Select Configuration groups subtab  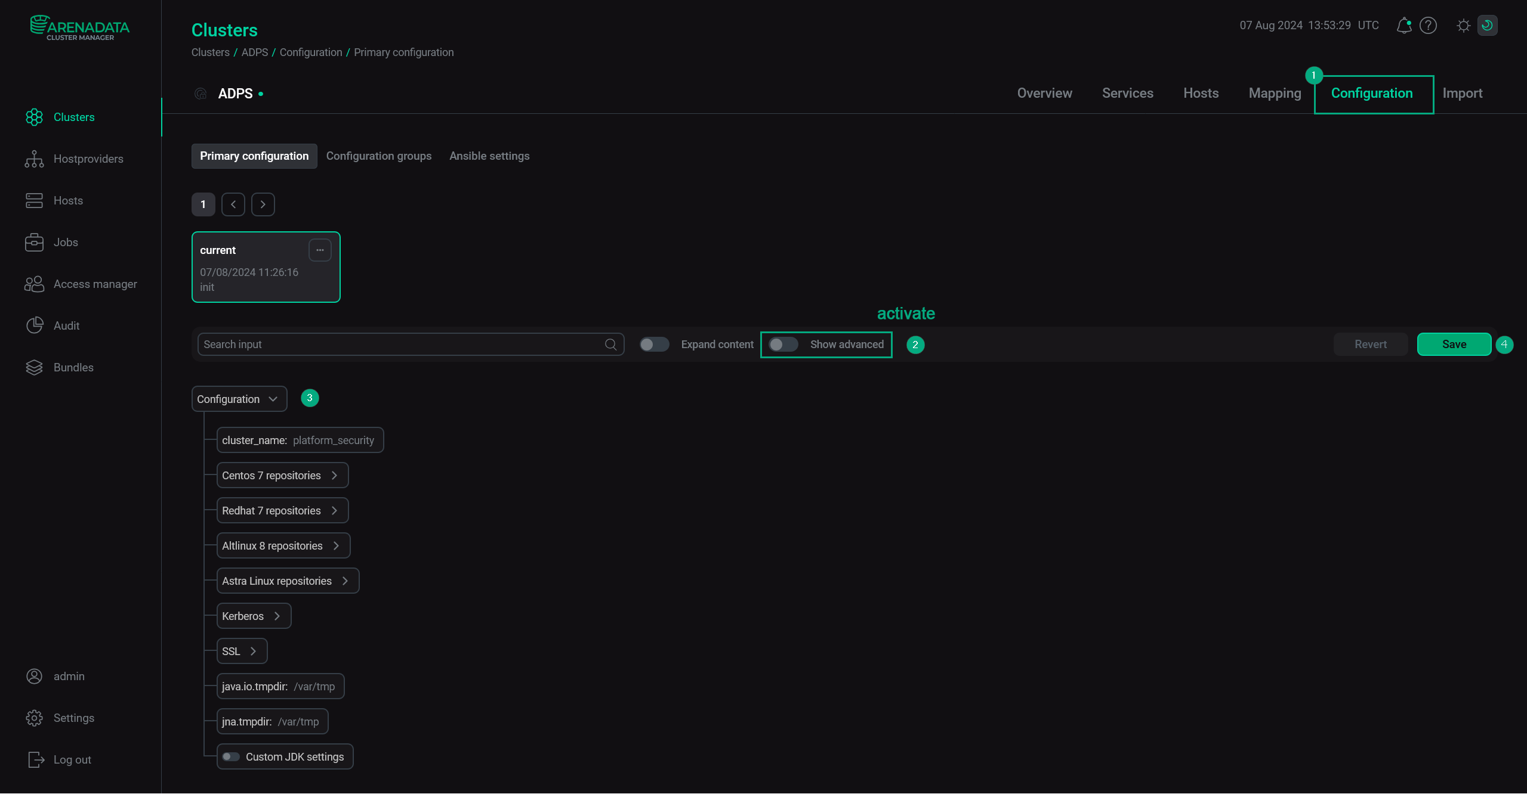pos(379,156)
